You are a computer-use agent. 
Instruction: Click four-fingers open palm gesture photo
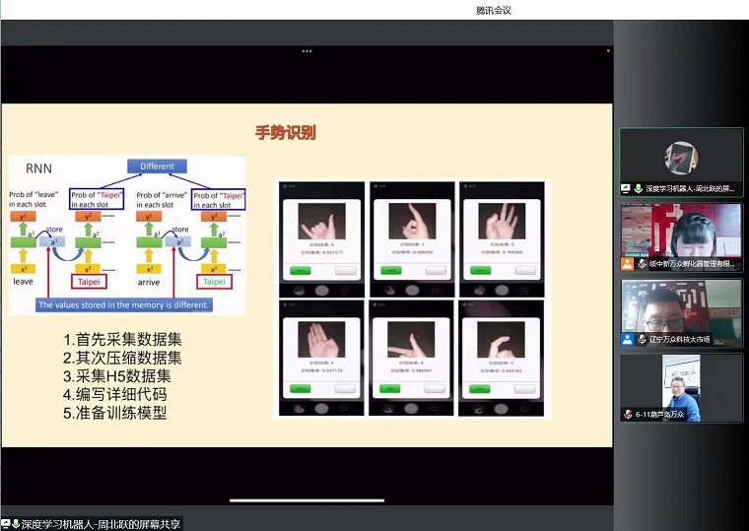(321, 340)
